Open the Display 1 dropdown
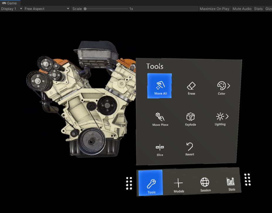 click(11, 9)
